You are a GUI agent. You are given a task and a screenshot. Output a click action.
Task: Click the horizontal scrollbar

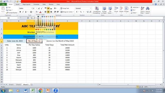tap(128, 84)
